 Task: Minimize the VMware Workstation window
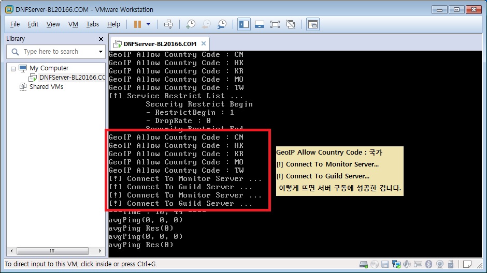[439, 10]
